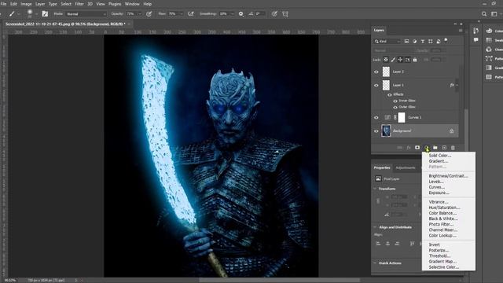Click the brush angle input field
Image resolution: width=503 pixels, height=283 pixels.
pos(260,14)
